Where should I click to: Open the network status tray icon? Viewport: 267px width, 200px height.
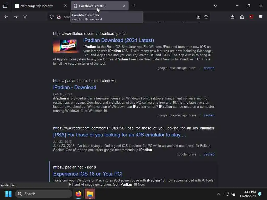click(x=227, y=194)
